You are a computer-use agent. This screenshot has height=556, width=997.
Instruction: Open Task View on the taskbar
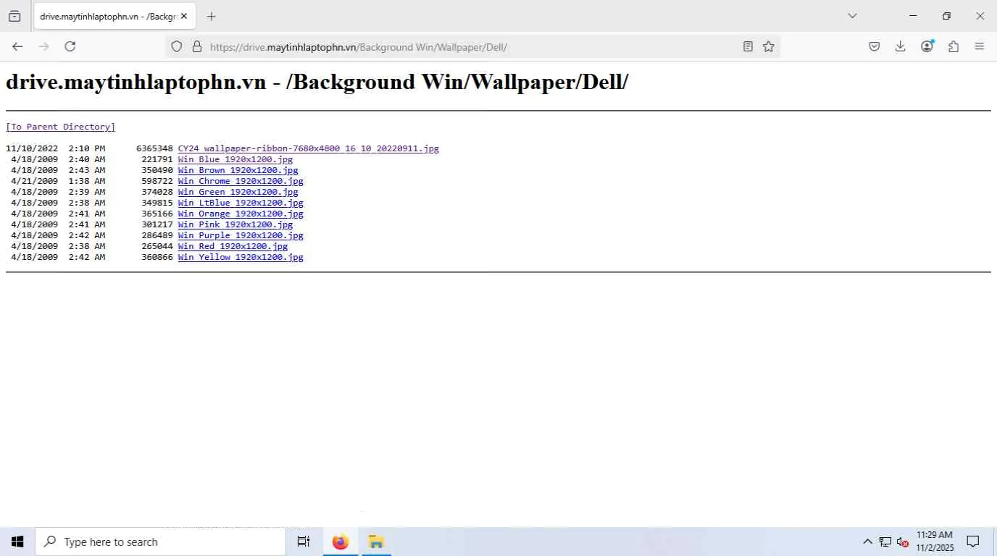304,542
